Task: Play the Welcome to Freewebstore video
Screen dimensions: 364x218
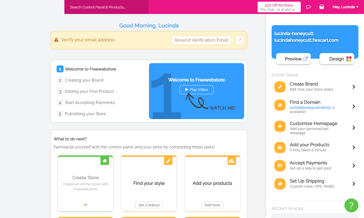Action: coord(197,90)
